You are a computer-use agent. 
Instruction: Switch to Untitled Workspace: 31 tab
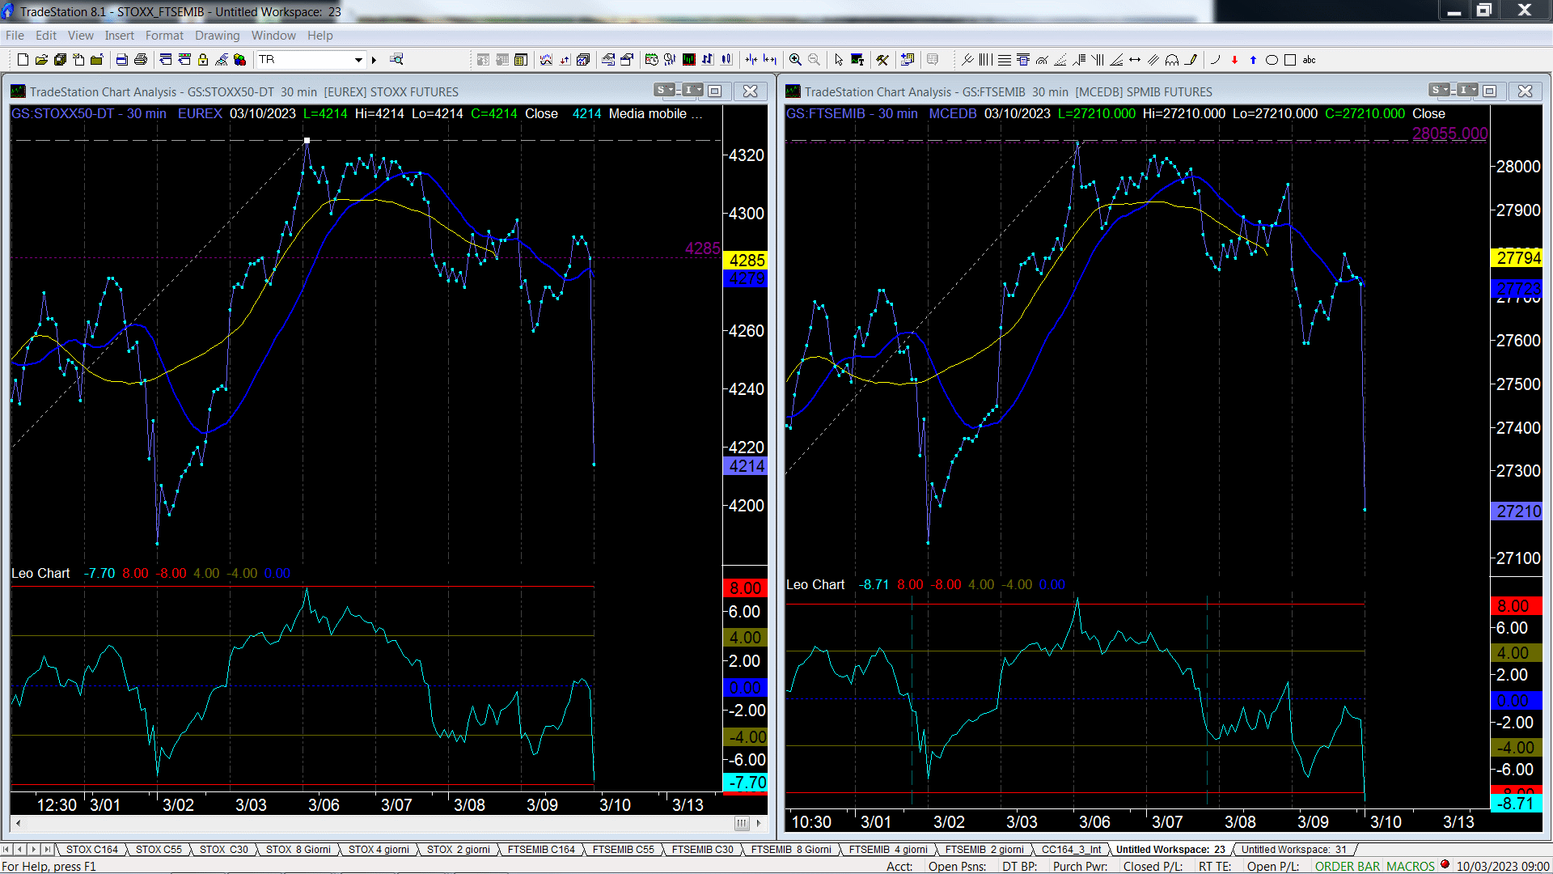point(1294,850)
